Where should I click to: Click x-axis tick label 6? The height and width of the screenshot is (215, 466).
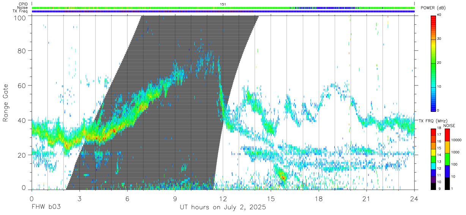pos(127,199)
